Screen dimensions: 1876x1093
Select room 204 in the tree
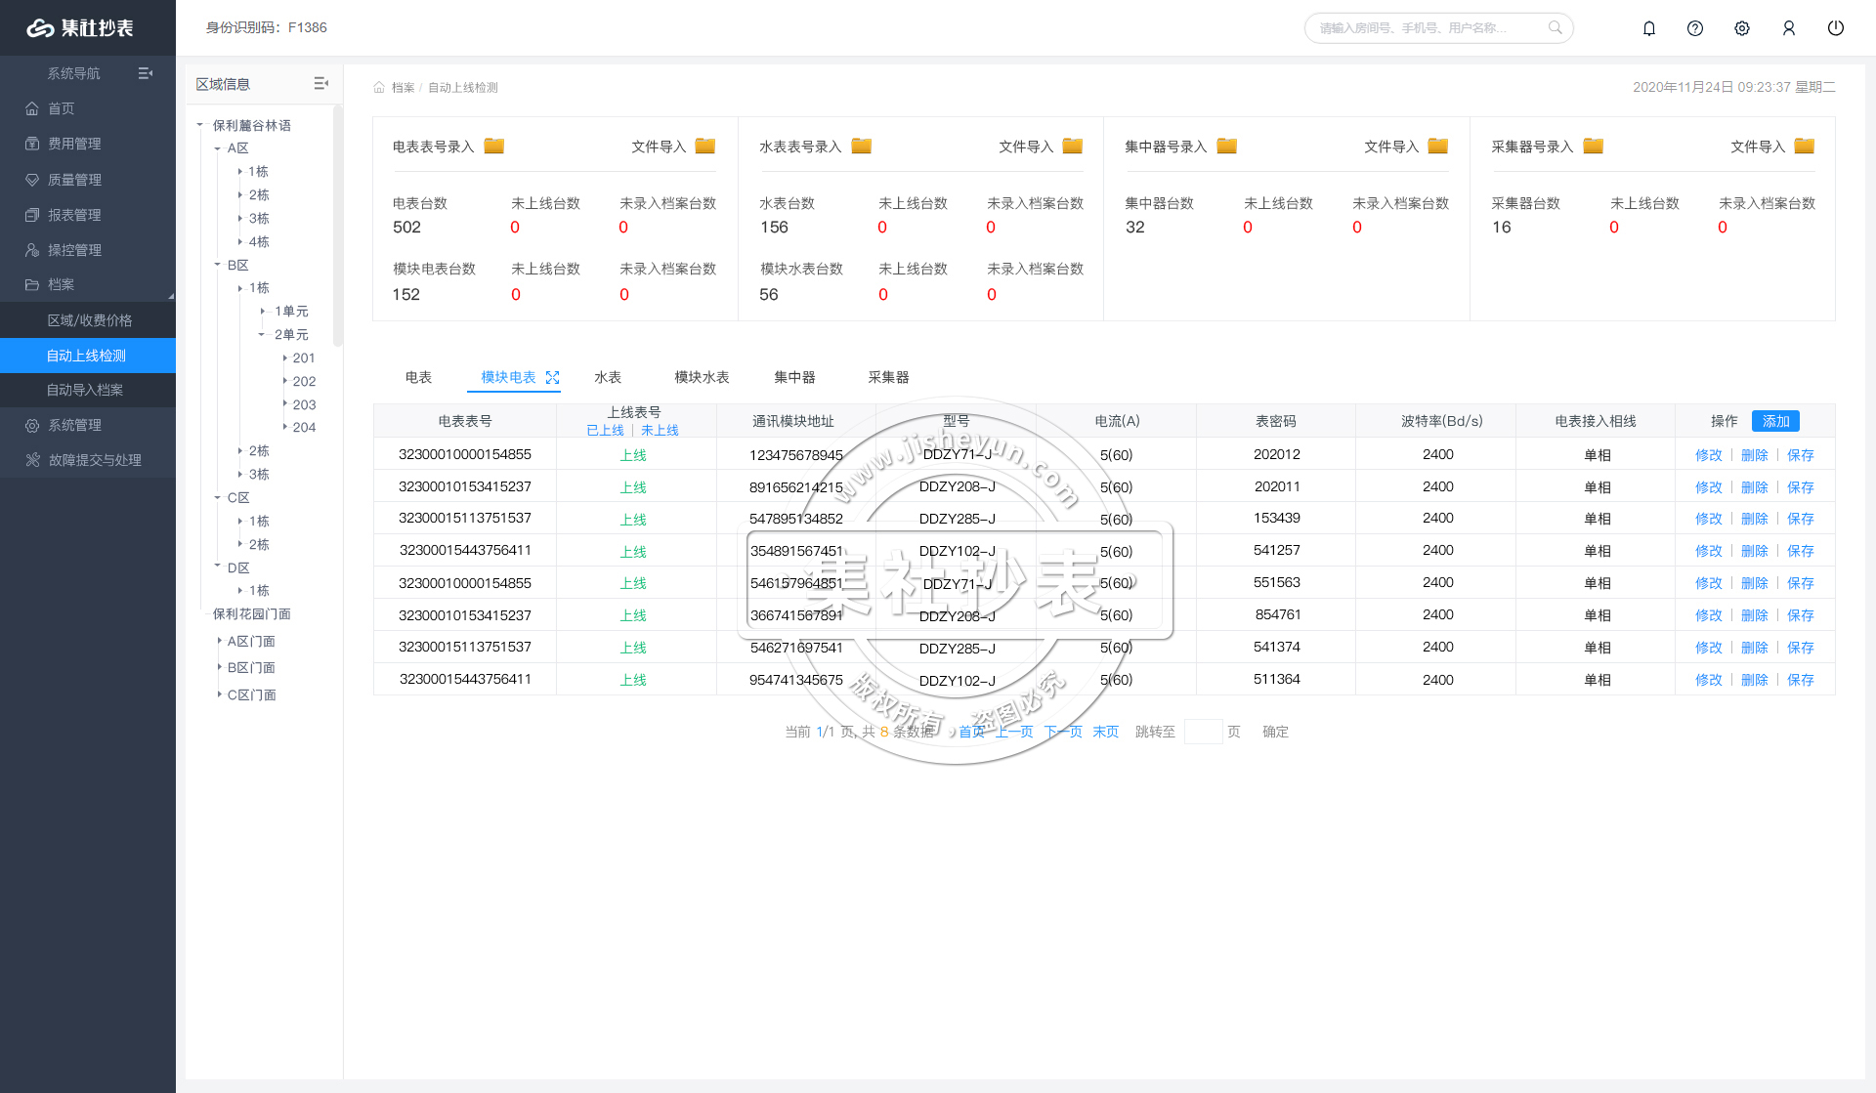click(x=304, y=428)
